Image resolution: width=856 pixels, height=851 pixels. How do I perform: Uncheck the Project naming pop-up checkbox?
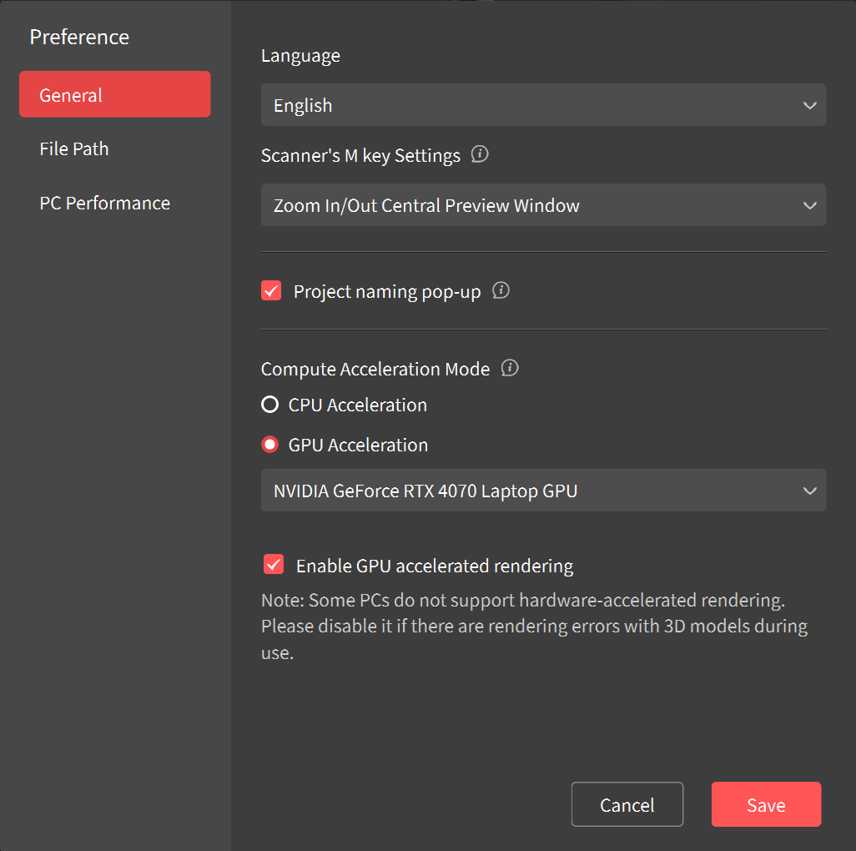[271, 291]
